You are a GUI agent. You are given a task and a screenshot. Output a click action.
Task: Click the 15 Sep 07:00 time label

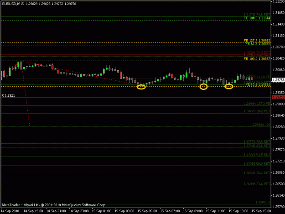(x=170, y=211)
